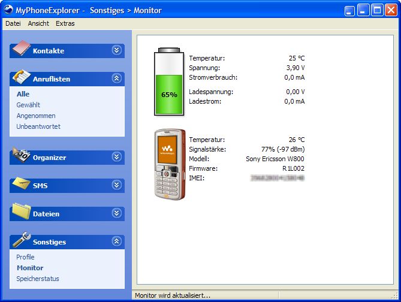Open the Extras menu
Screen dimensions: 401x302
65,23
